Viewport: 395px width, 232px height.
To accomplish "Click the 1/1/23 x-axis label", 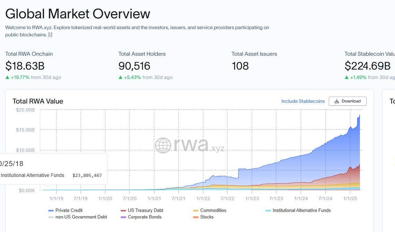I will (252, 198).
